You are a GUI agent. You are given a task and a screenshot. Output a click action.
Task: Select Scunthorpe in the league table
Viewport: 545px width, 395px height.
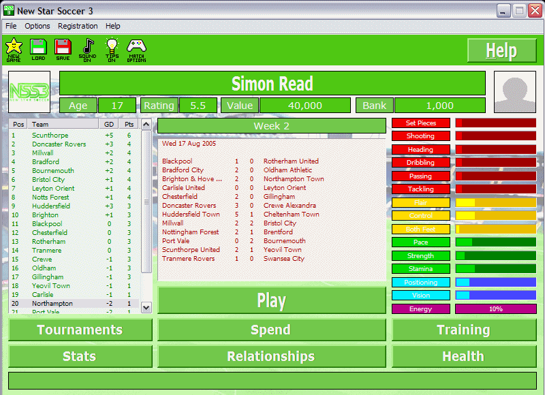[x=50, y=136]
